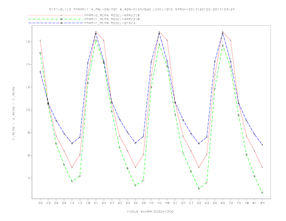Click x-axis tick label 51
Image resolution: width=286 pixels, height=221 pixels.
(175, 203)
